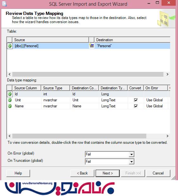Open the On Truncation (global) dropdown
This screenshot has width=178, height=196.
point(131,161)
